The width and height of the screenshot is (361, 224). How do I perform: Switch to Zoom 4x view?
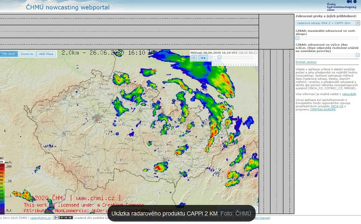click(27, 54)
